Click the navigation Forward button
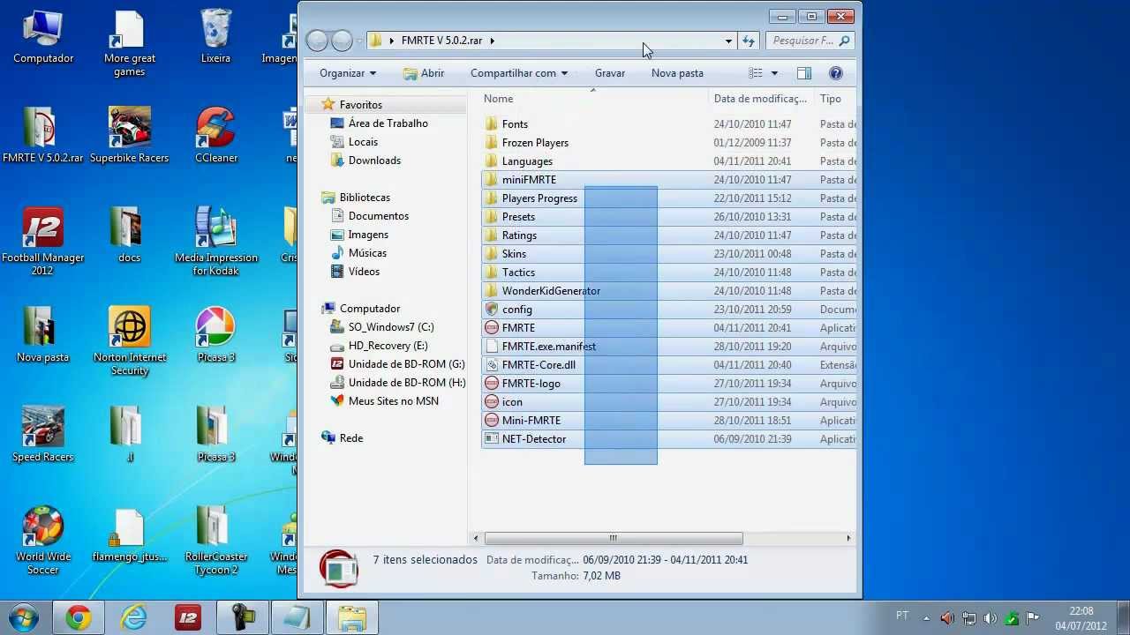Viewport: 1130px width, 635px height. [342, 41]
